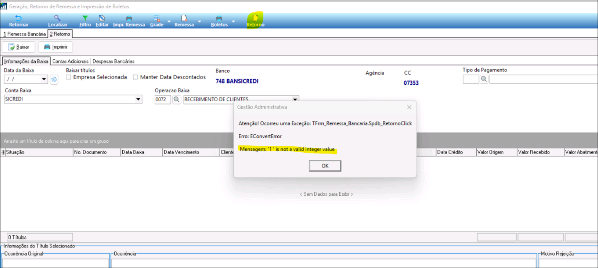Image resolution: width=598 pixels, height=268 pixels.
Task: Click the Filtro funnel icon
Action: pyautogui.click(x=85, y=18)
